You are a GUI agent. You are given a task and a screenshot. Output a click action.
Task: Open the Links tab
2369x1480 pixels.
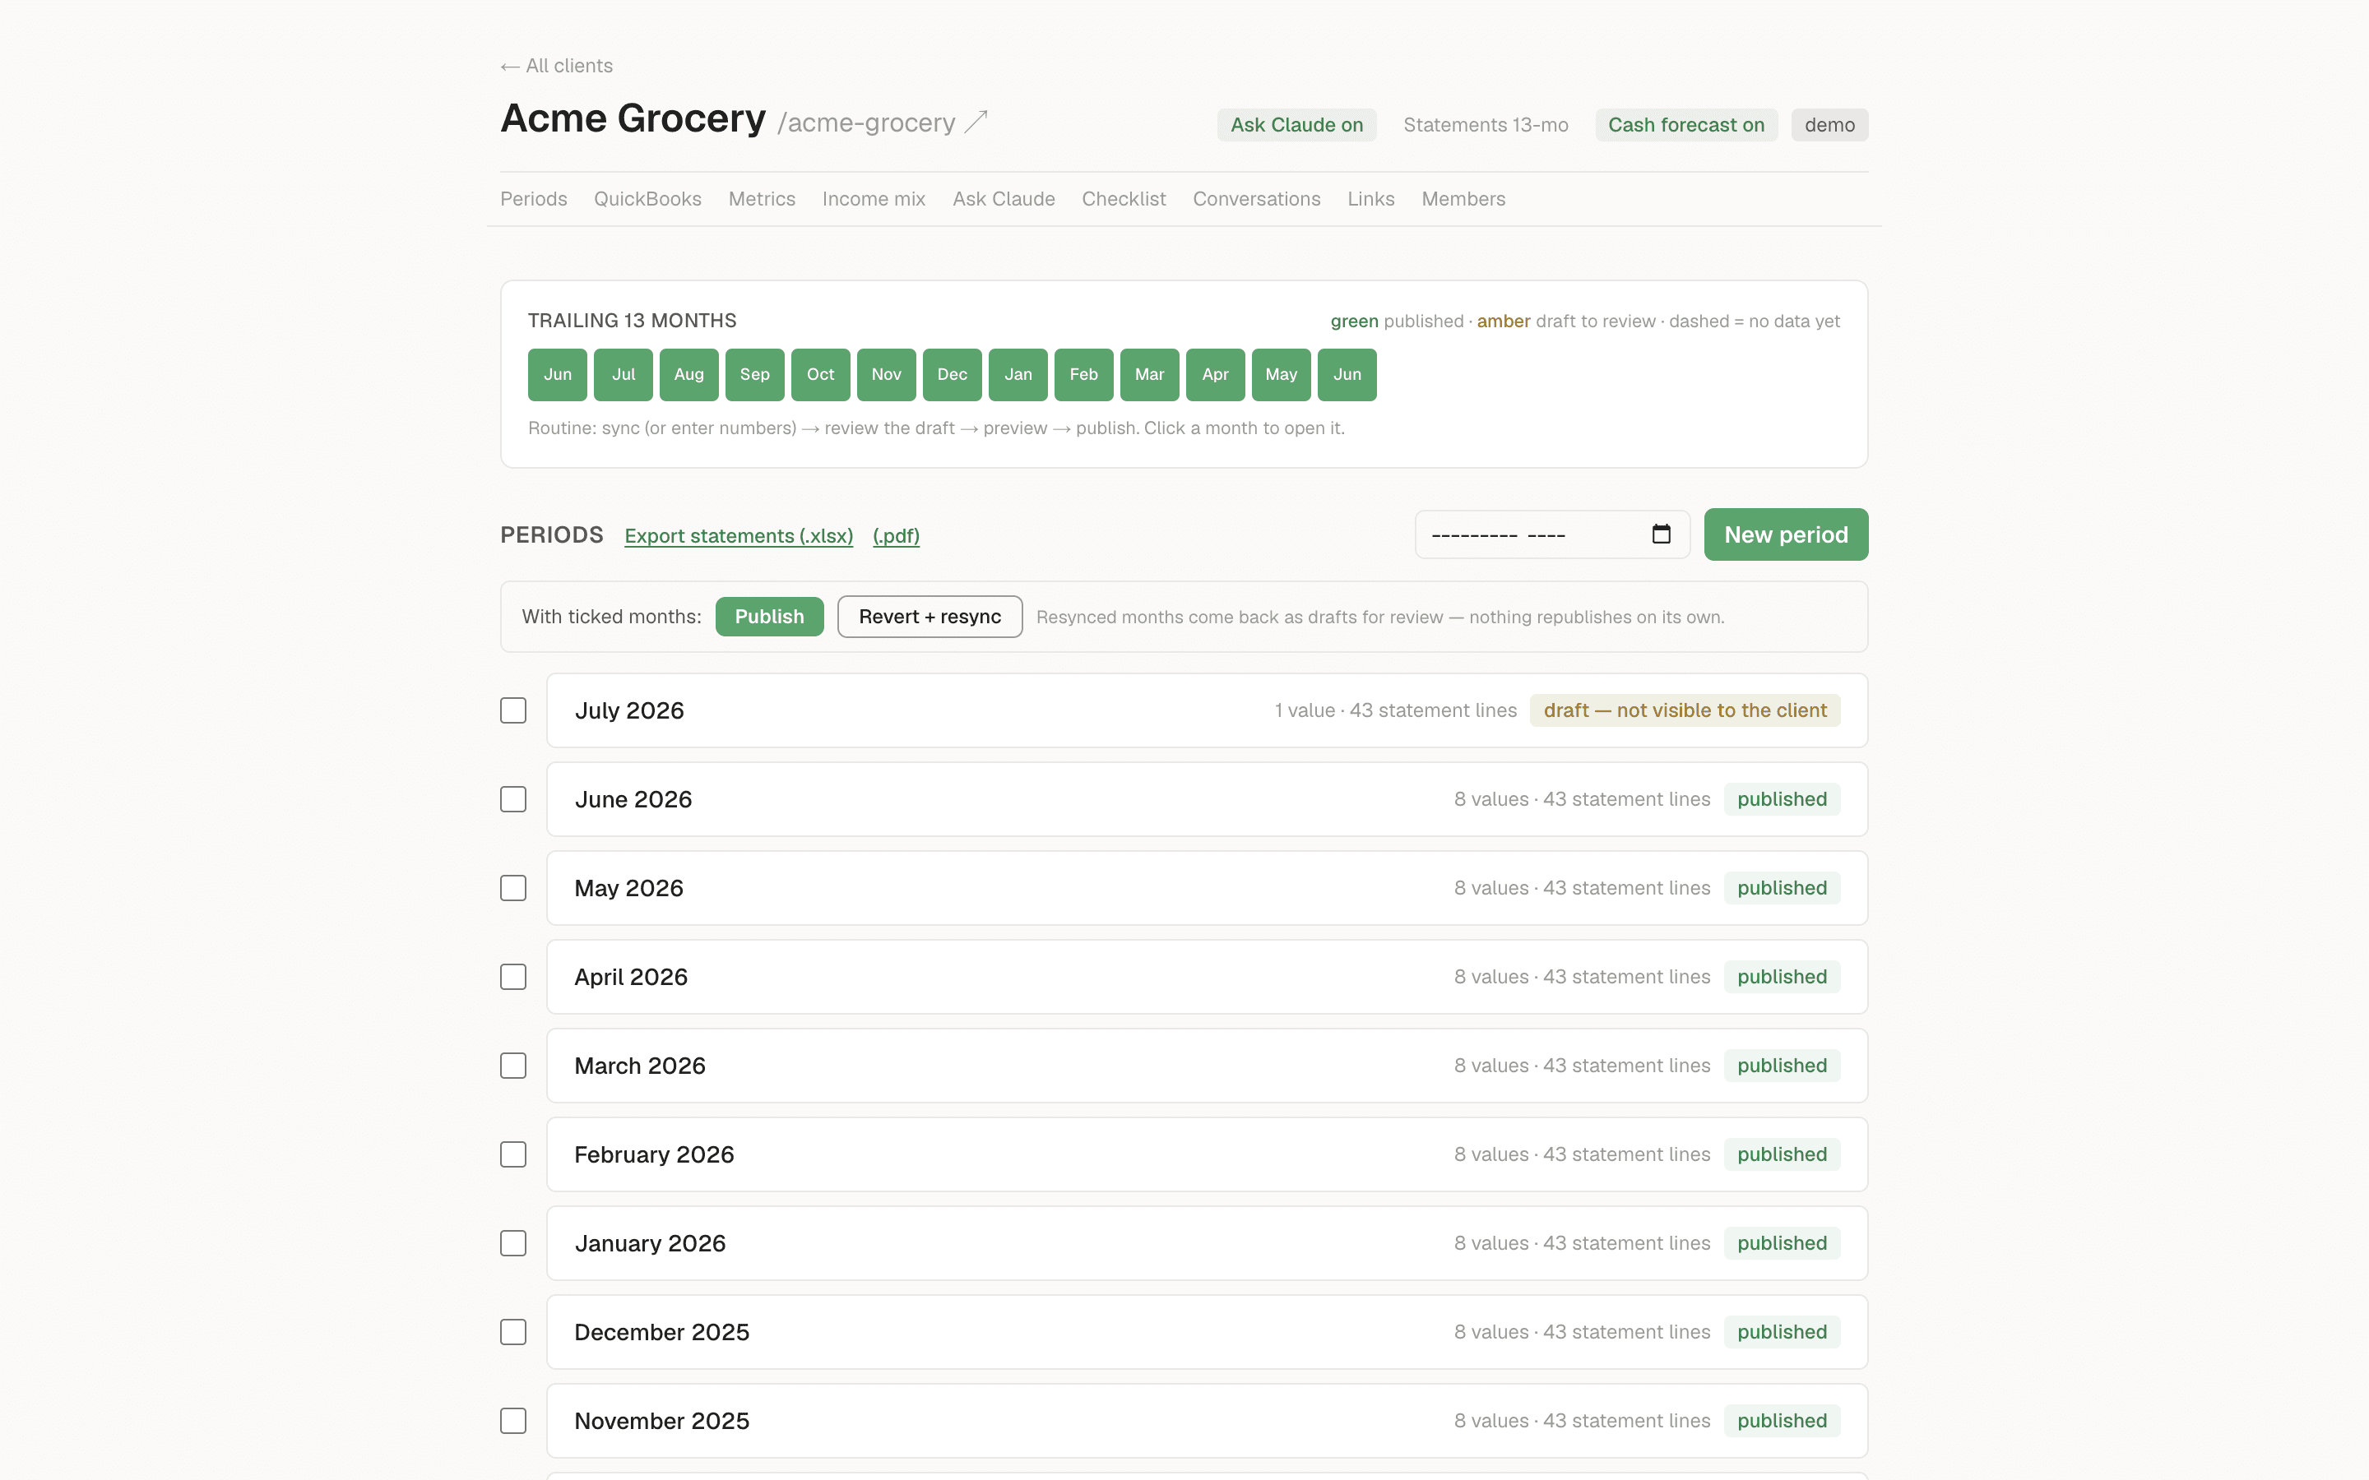[1370, 199]
